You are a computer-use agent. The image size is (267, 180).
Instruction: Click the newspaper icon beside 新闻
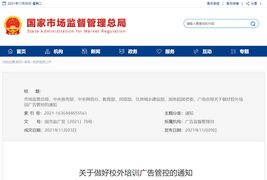[x=84, y=51]
